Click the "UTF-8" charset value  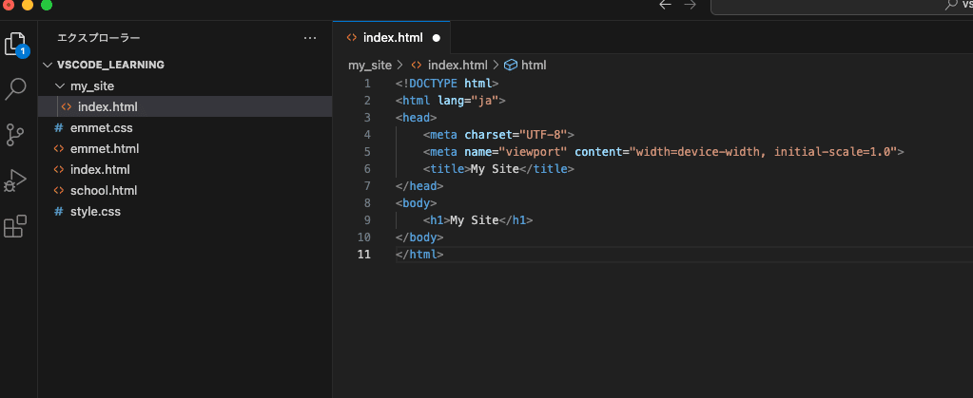pos(543,135)
